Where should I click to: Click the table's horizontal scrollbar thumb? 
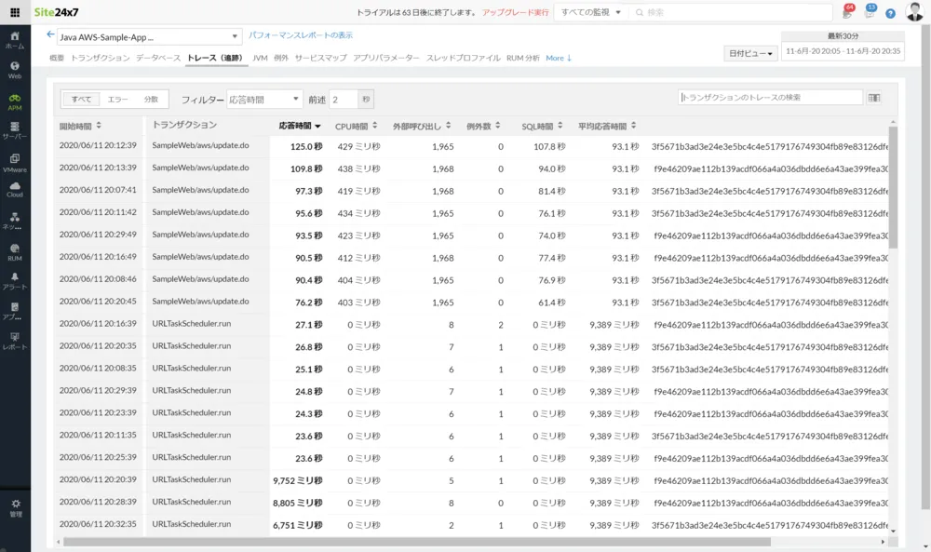417,542
